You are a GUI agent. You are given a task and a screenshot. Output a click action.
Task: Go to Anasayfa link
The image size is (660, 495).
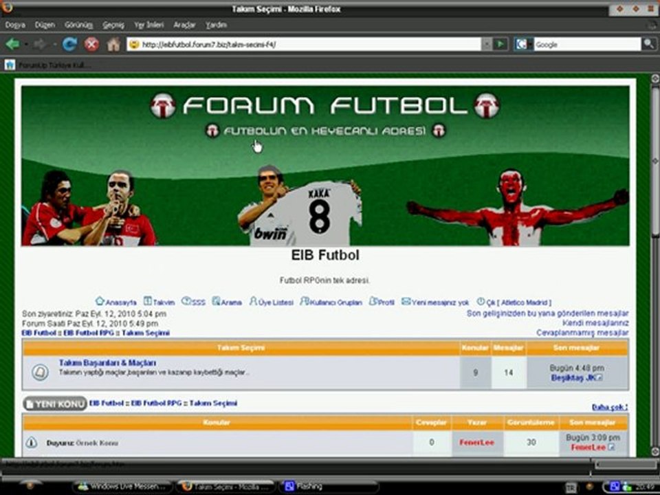(x=116, y=302)
